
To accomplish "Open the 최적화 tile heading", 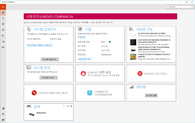I will 141,87.
